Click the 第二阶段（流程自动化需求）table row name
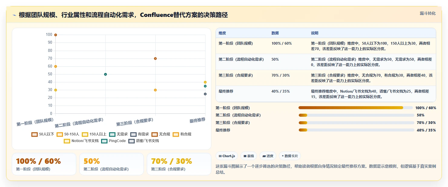The height and width of the screenshot is (187, 448). point(241,59)
